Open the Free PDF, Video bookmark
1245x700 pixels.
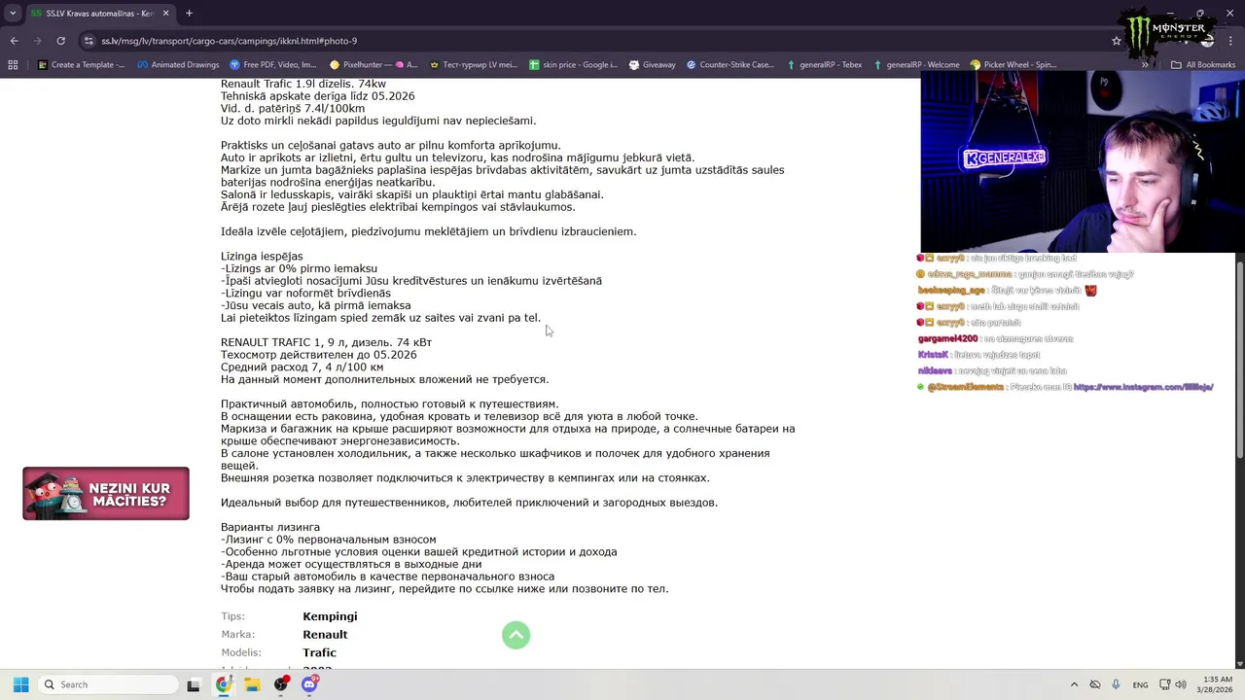pyautogui.click(x=272, y=65)
